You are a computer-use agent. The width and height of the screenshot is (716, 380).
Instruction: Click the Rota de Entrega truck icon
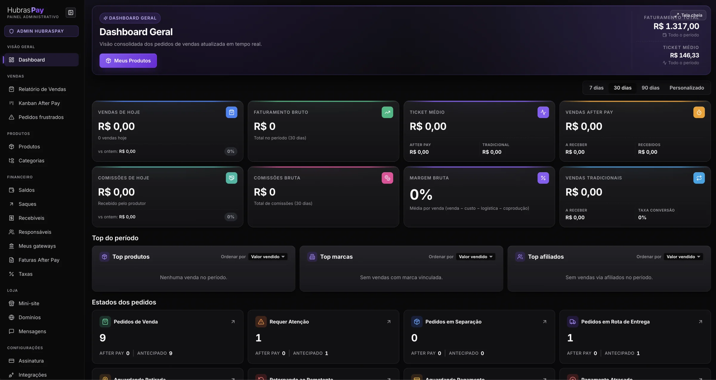pyautogui.click(x=573, y=322)
